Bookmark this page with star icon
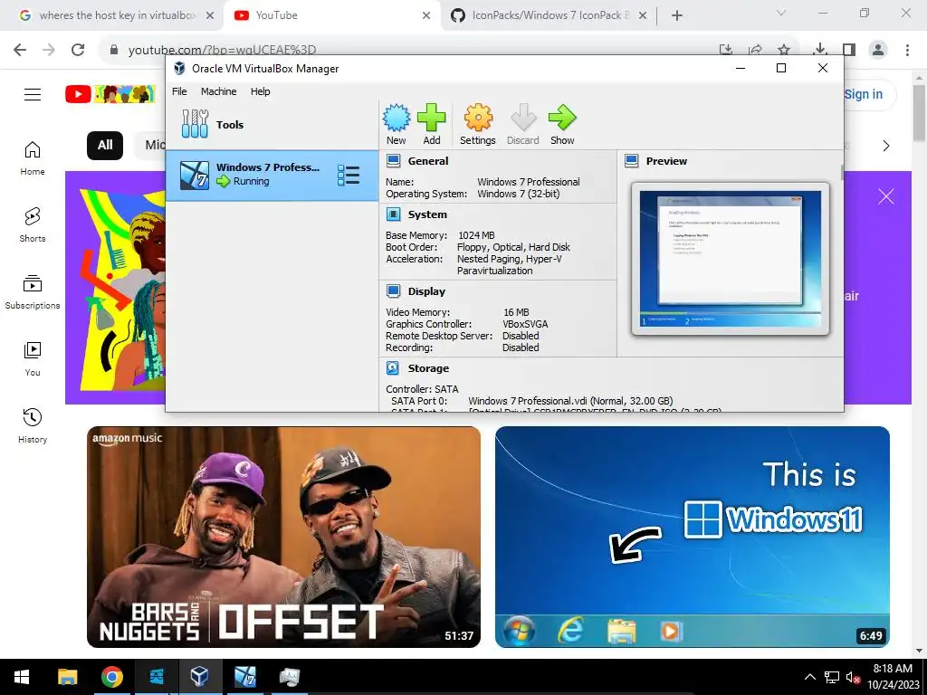 click(784, 50)
